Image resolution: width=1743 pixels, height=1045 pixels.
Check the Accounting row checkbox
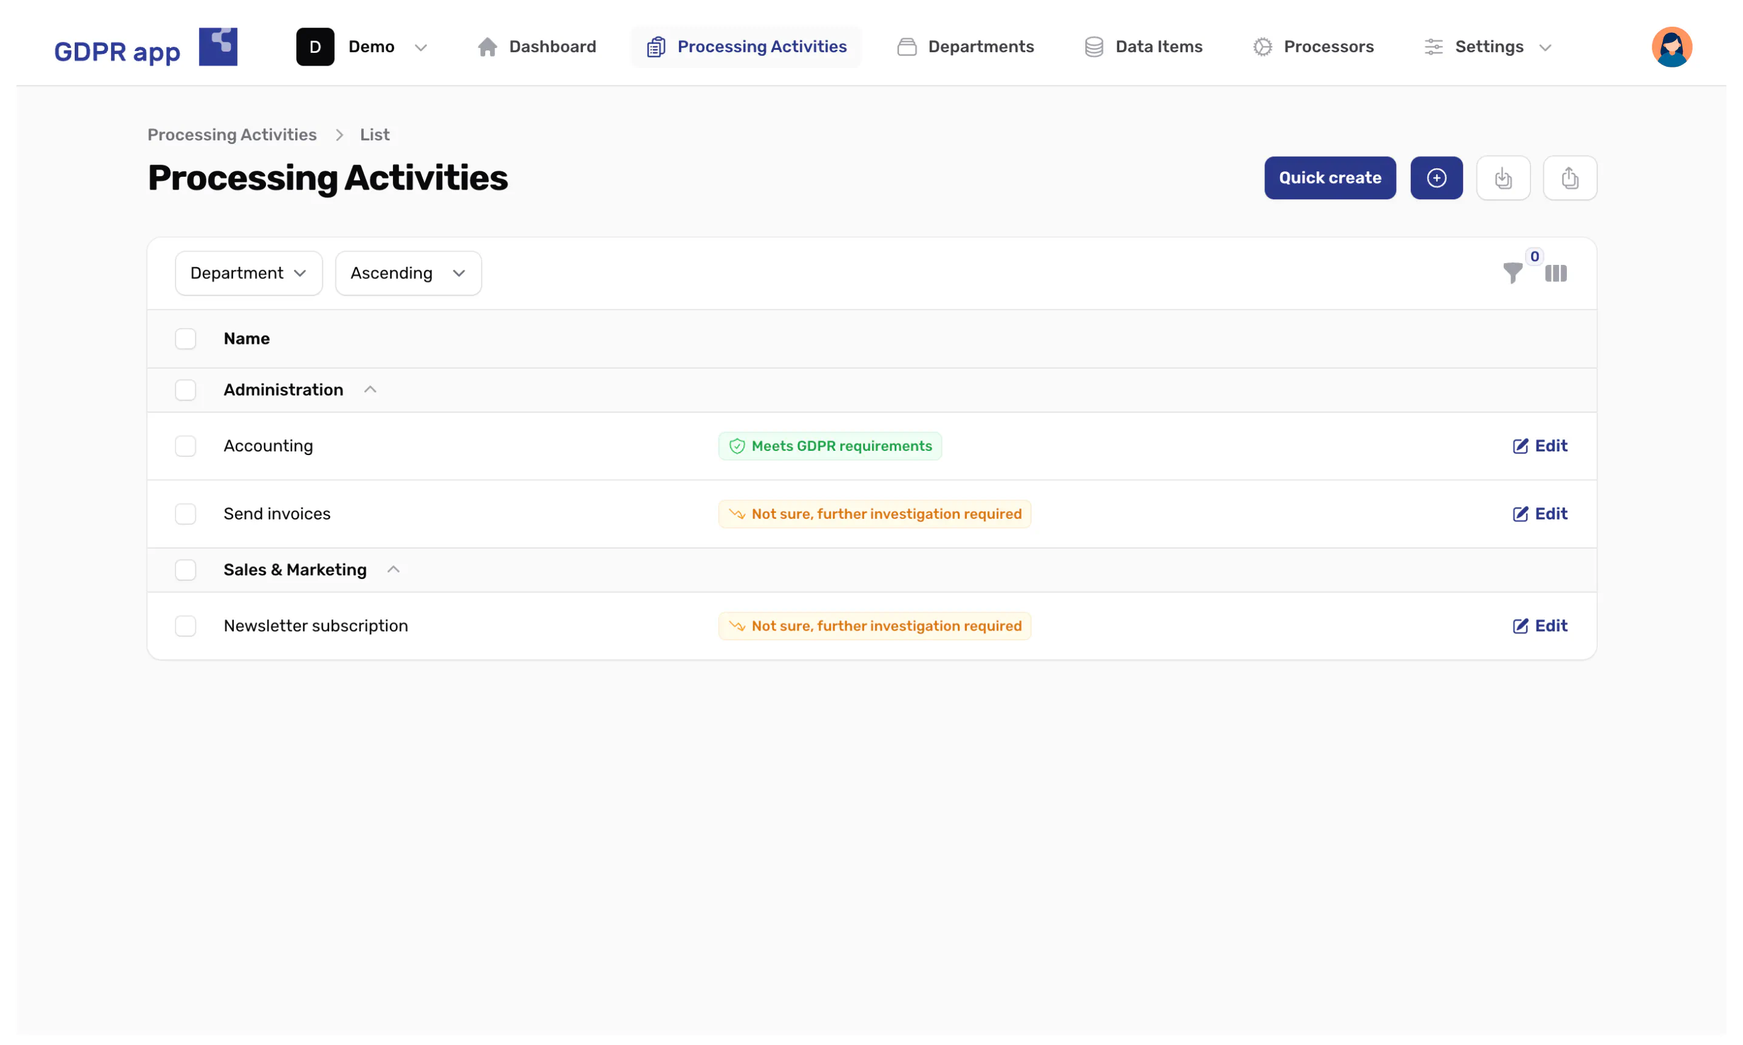tap(186, 446)
